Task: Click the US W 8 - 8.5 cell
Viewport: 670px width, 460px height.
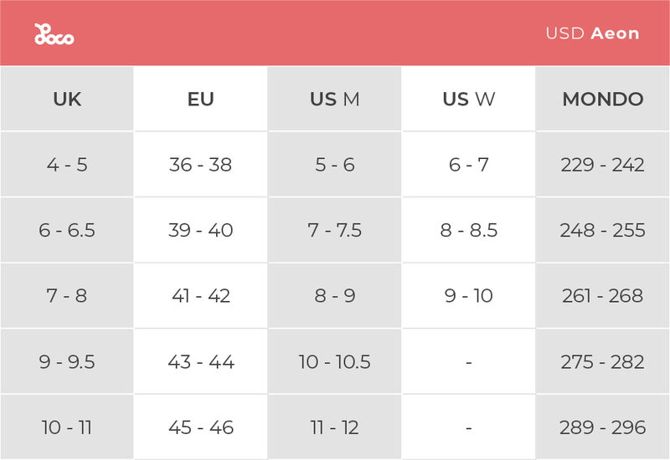Action: point(469,230)
